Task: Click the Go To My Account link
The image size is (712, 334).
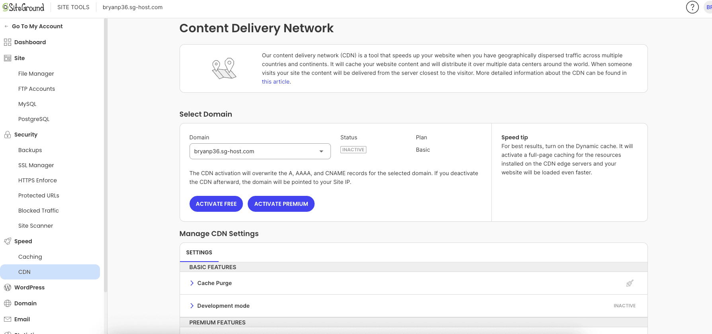Action: pos(37,26)
